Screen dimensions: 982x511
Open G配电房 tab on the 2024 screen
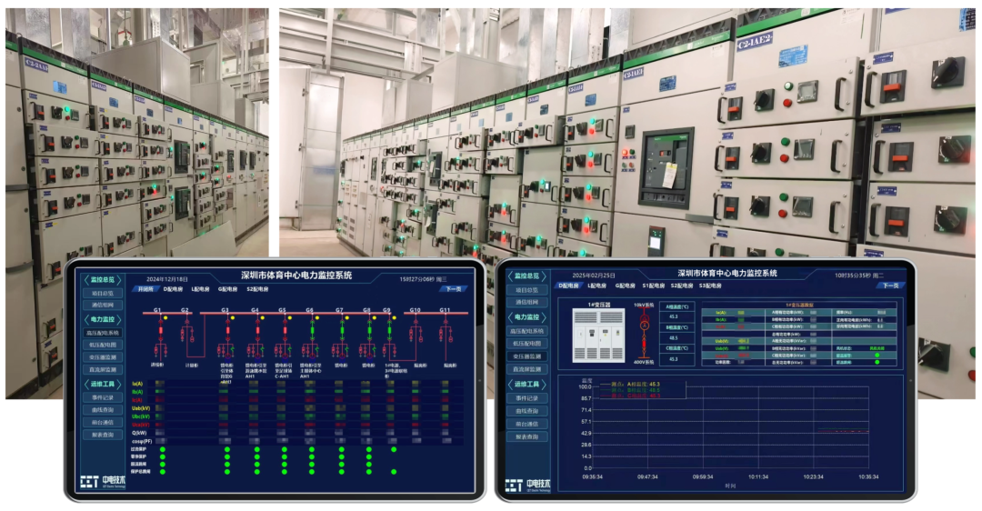pyautogui.click(x=228, y=289)
